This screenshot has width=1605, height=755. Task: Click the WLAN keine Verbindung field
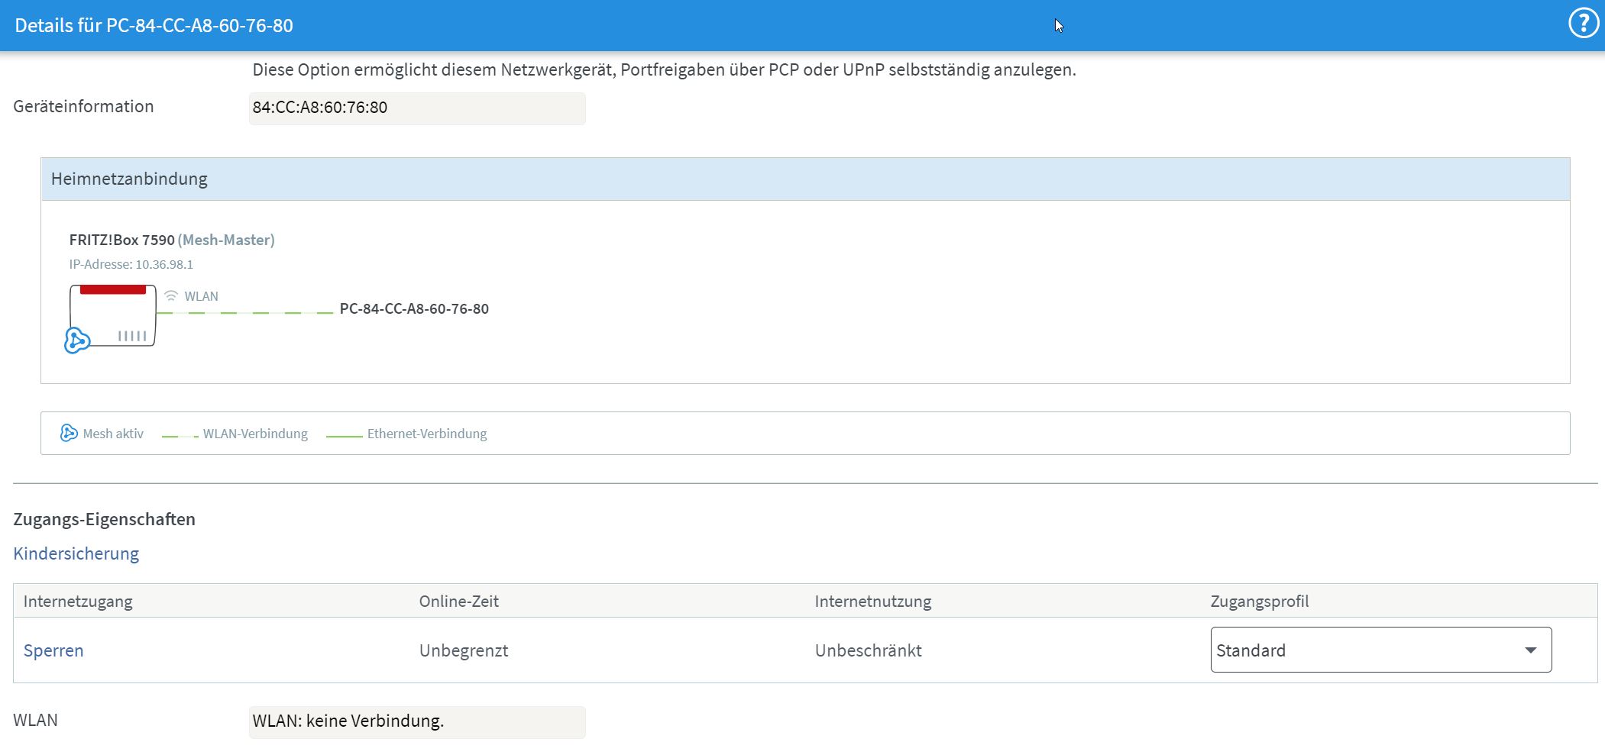416,721
